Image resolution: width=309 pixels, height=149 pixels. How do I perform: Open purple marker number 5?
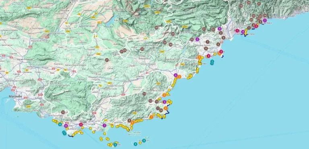coord(220,28)
